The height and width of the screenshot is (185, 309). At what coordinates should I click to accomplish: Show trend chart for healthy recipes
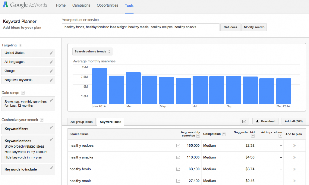178,146
